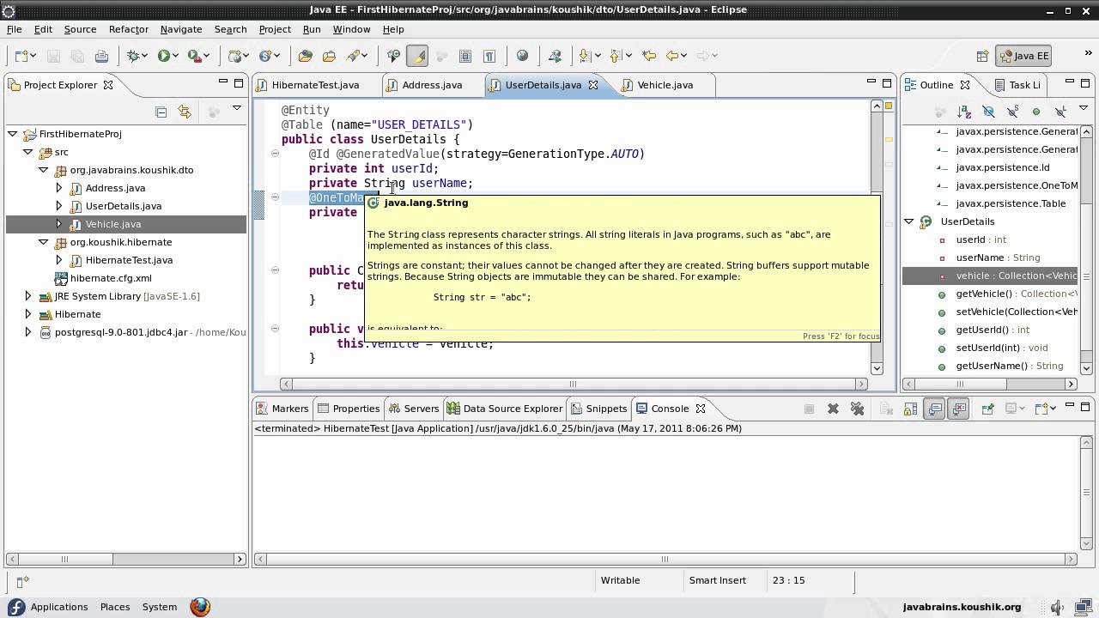Go to Last Edit Location icon
Viewport: 1099px width, 618px height.
[x=648, y=56]
